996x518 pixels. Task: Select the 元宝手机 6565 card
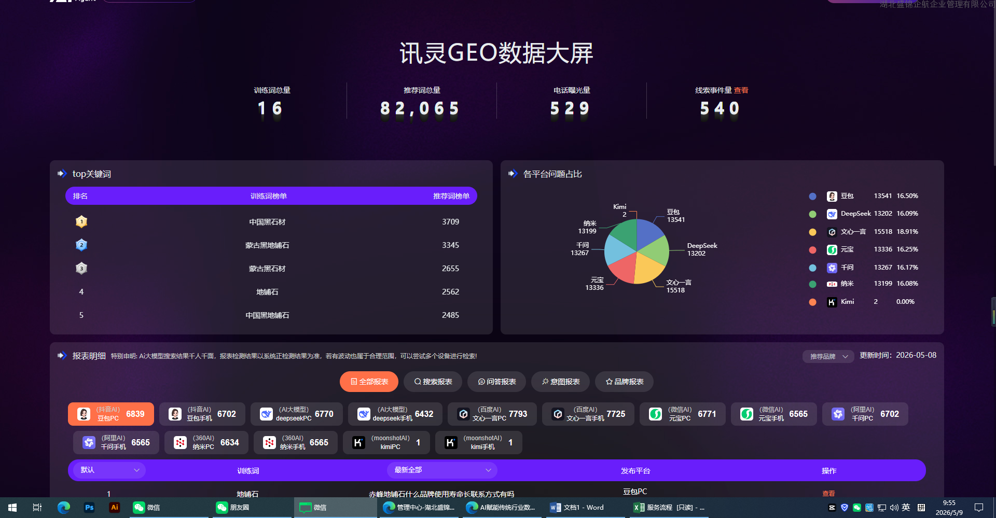tap(774, 414)
